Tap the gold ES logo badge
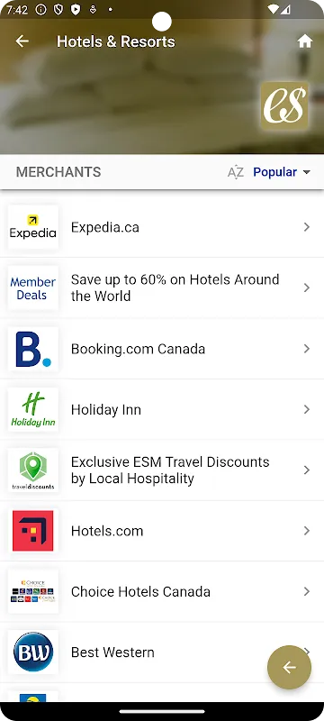The width and height of the screenshot is (324, 721). (x=284, y=106)
